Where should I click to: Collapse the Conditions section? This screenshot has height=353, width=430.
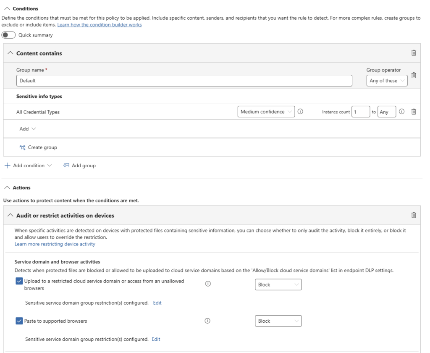(7, 8)
